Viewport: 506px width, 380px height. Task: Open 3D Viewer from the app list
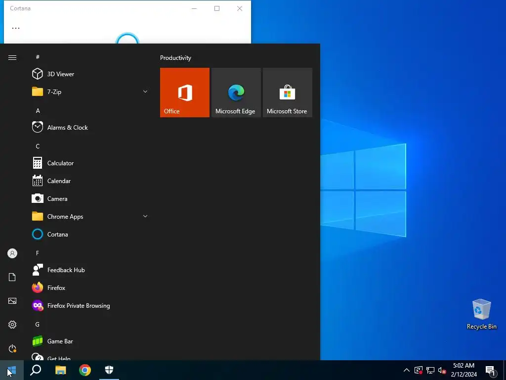tap(90, 74)
